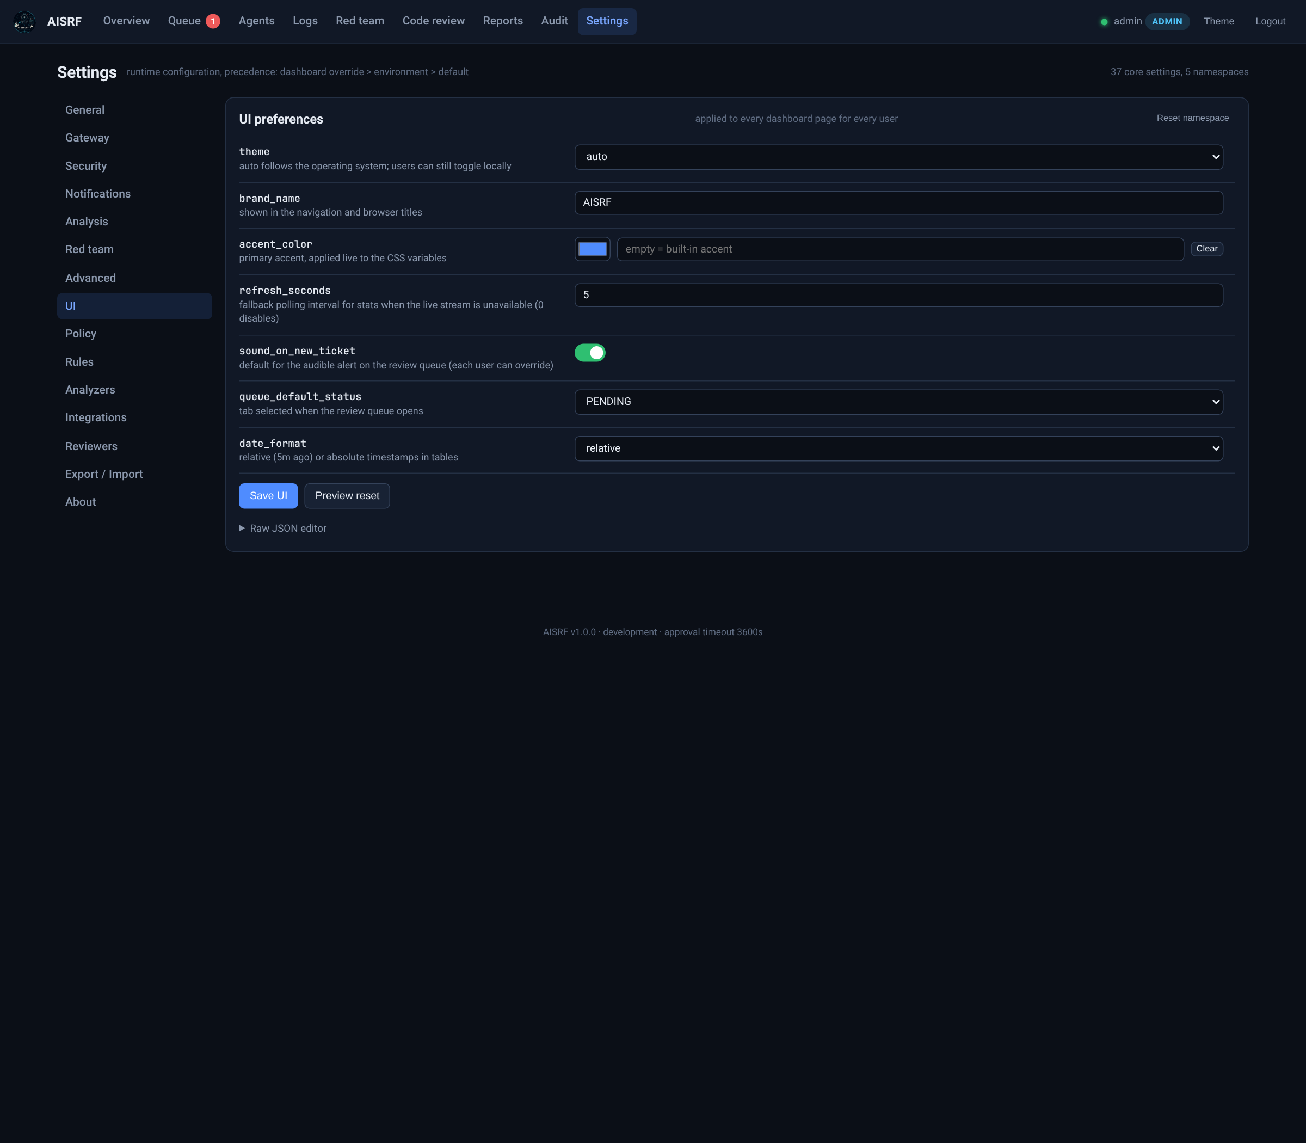Open Analysis settings section
The height and width of the screenshot is (1143, 1306).
[x=134, y=222]
